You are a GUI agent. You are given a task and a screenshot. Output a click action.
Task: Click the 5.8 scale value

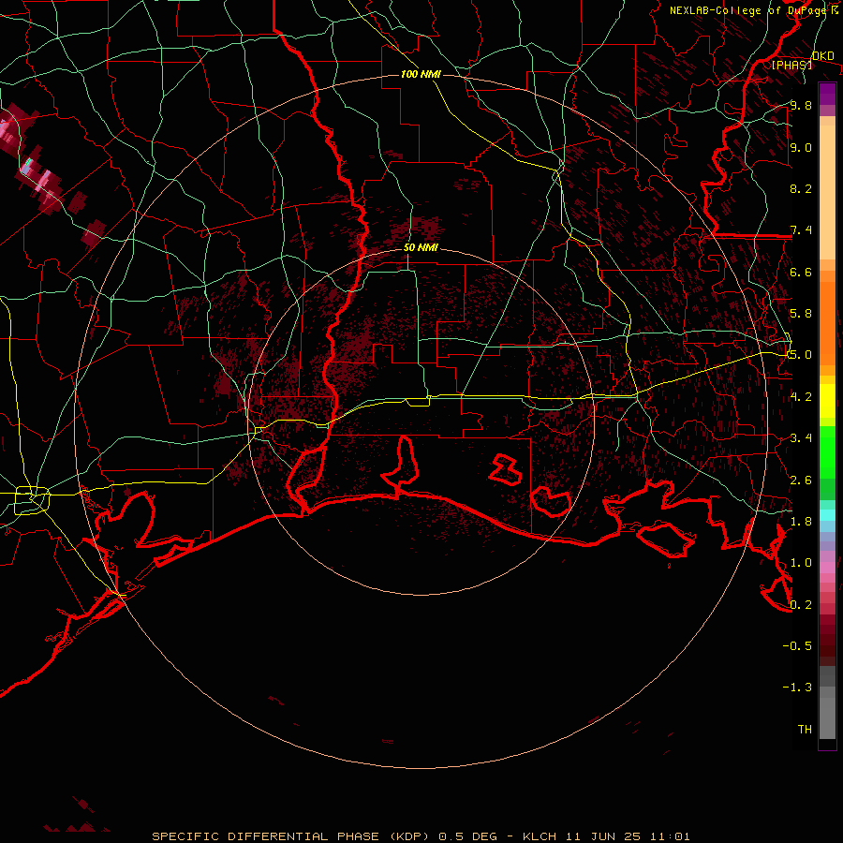(x=801, y=314)
